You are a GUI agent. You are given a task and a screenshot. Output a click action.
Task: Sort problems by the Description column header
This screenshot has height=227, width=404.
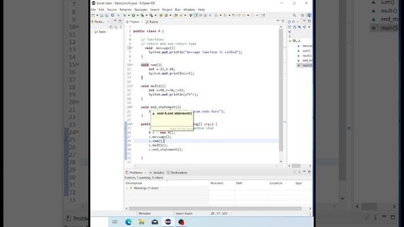[x=167, y=183]
